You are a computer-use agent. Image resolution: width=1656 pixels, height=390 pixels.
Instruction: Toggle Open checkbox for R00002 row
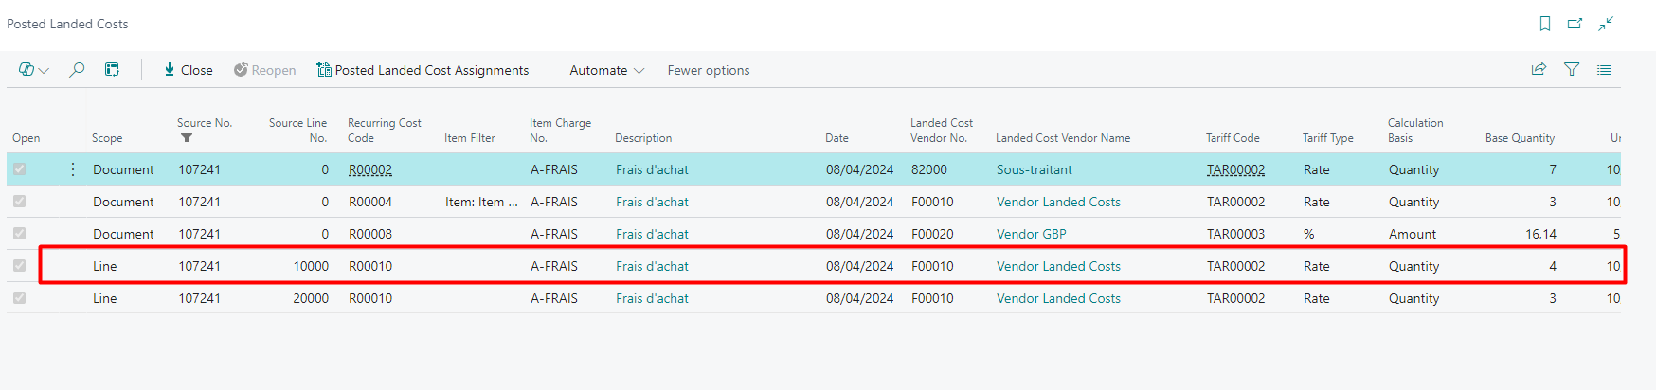point(20,169)
